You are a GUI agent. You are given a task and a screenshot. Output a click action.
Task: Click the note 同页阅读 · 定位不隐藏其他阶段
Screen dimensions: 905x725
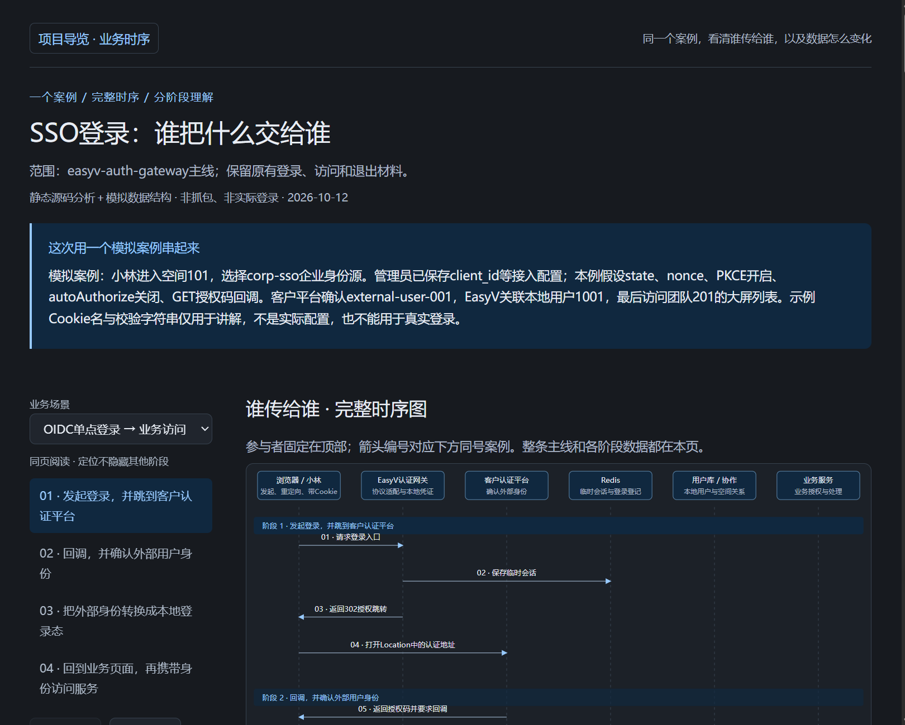99,462
